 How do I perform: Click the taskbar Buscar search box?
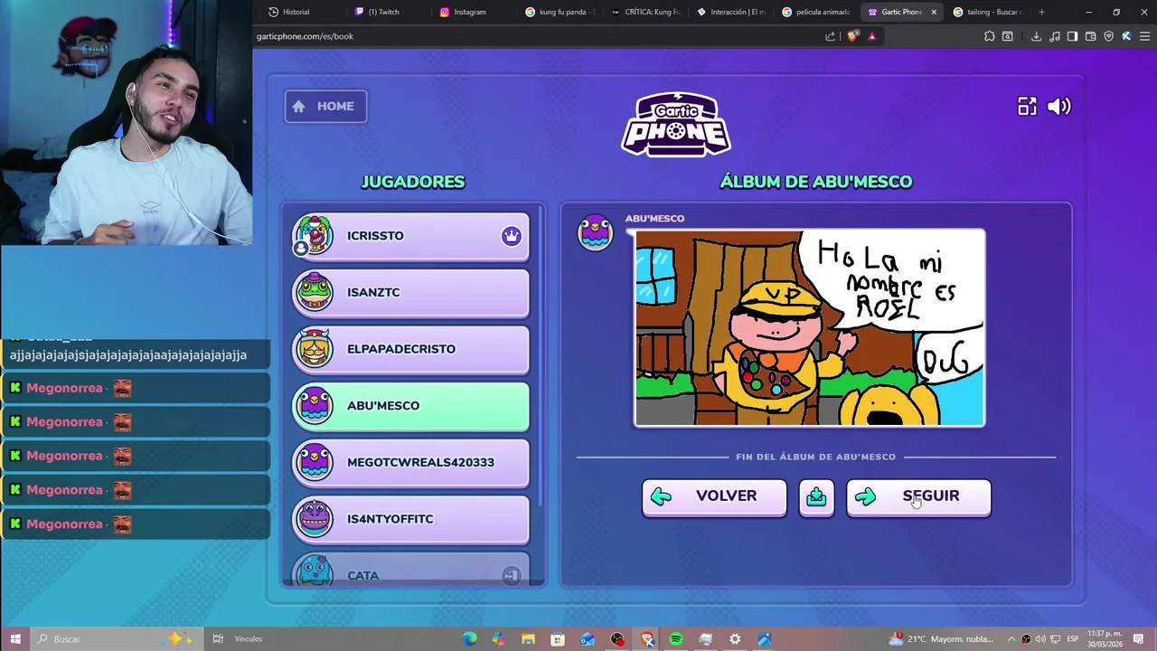[x=116, y=639]
